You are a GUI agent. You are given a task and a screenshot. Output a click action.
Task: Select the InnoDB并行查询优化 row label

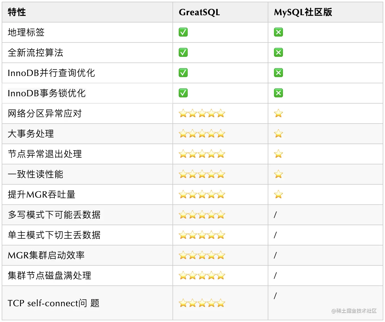(x=51, y=73)
